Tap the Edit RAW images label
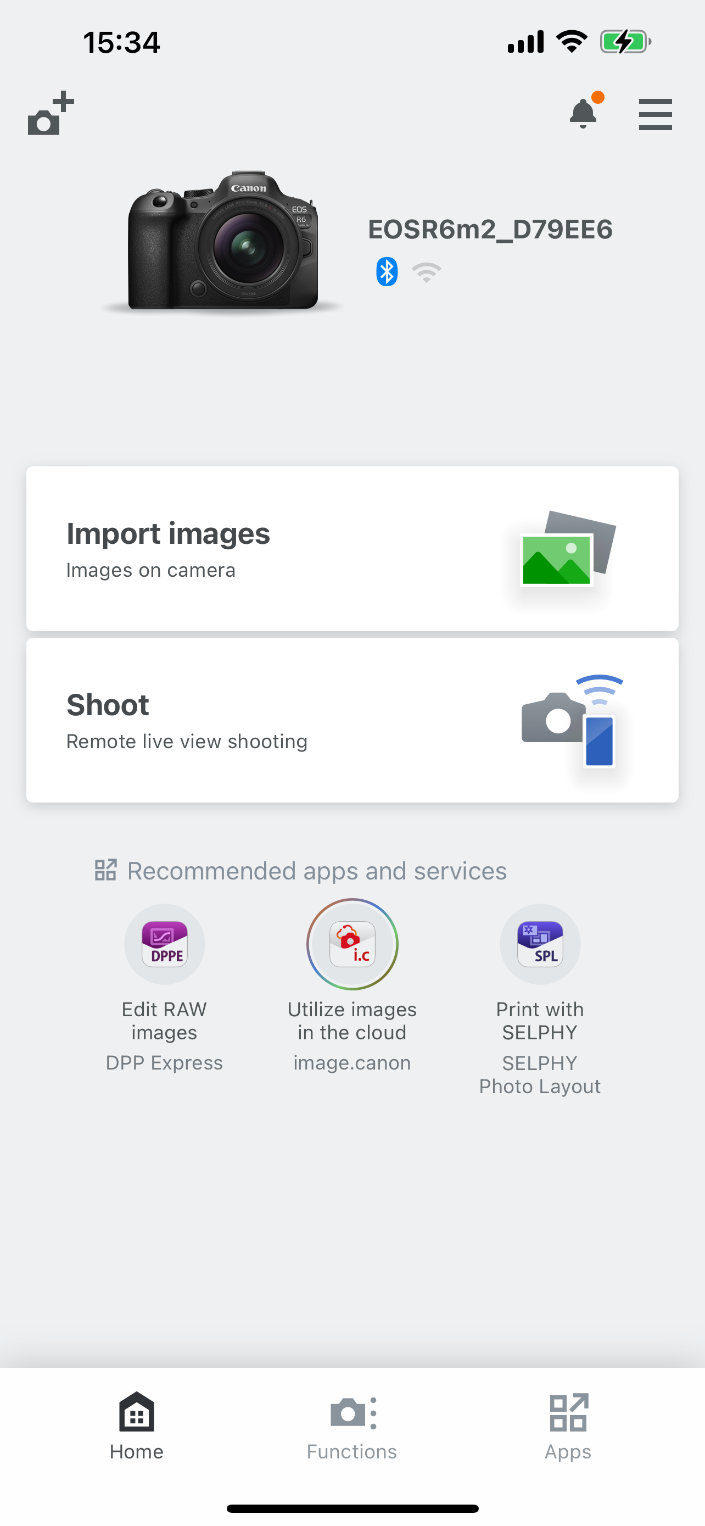The height and width of the screenshot is (1526, 705). coord(165,1021)
